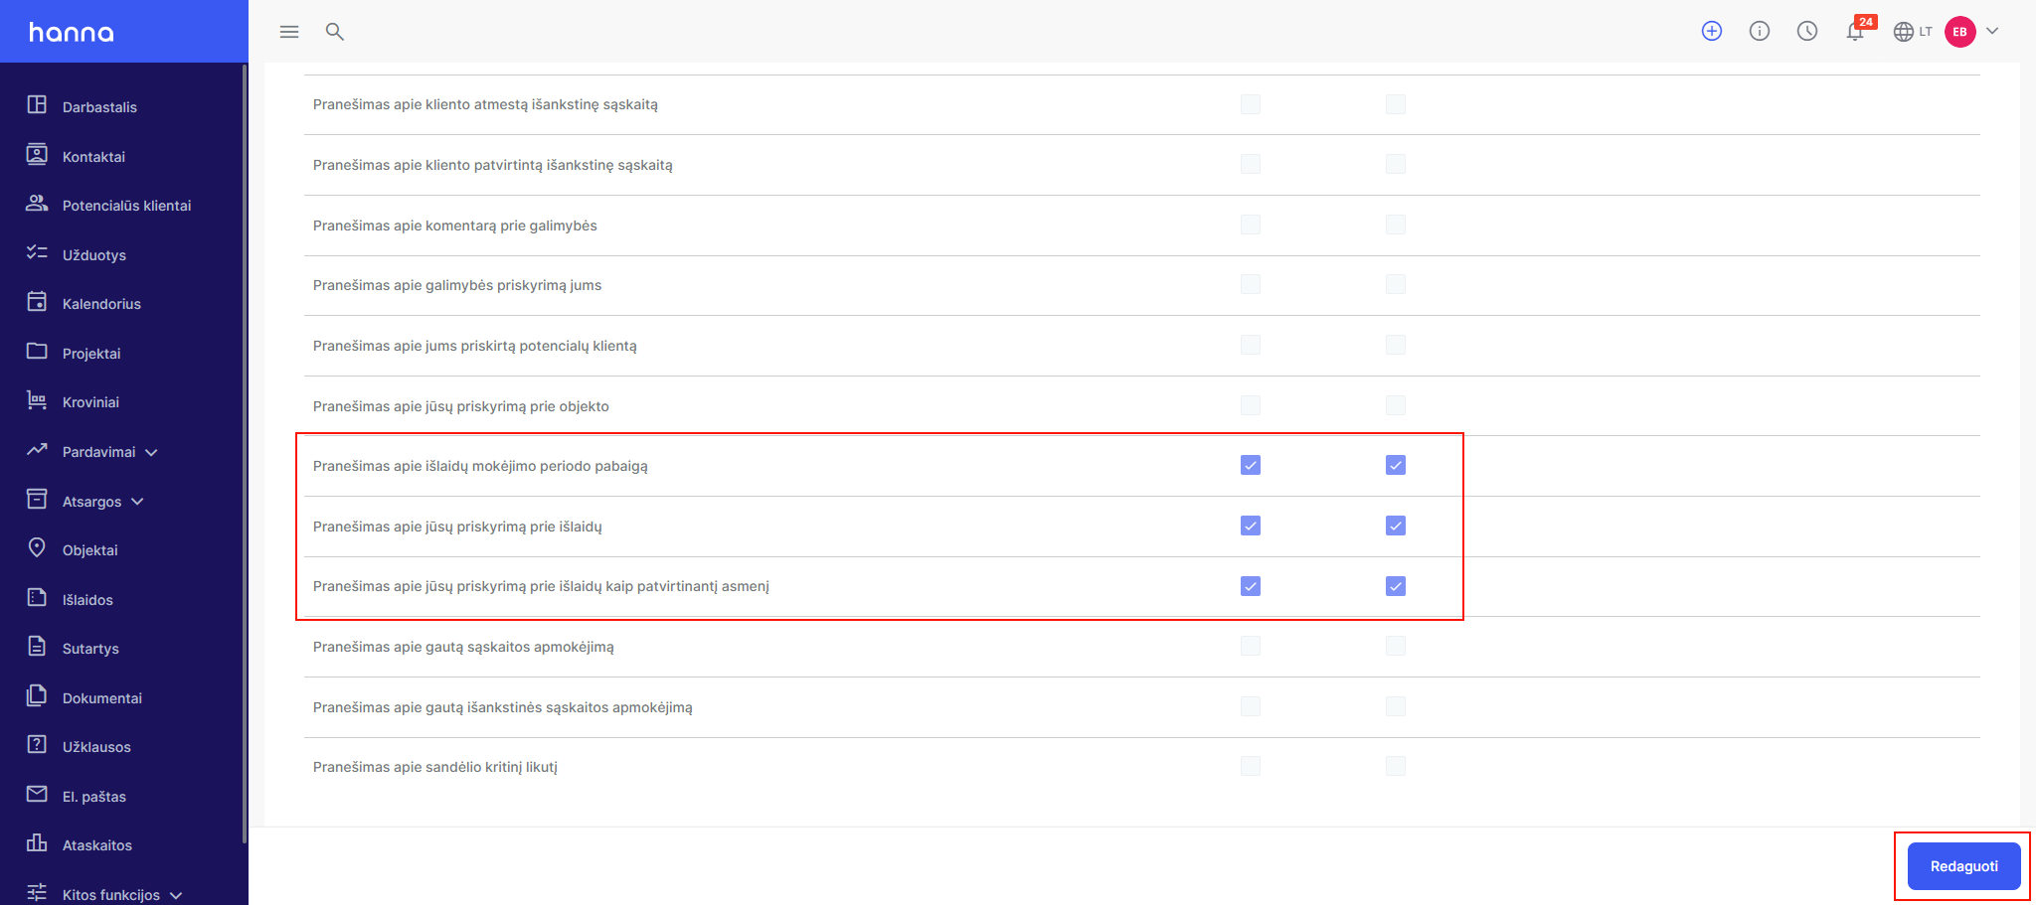Toggle first checkbox for priskyrimą prie išlaidų
Screen dimensions: 2036x905
point(1251,526)
